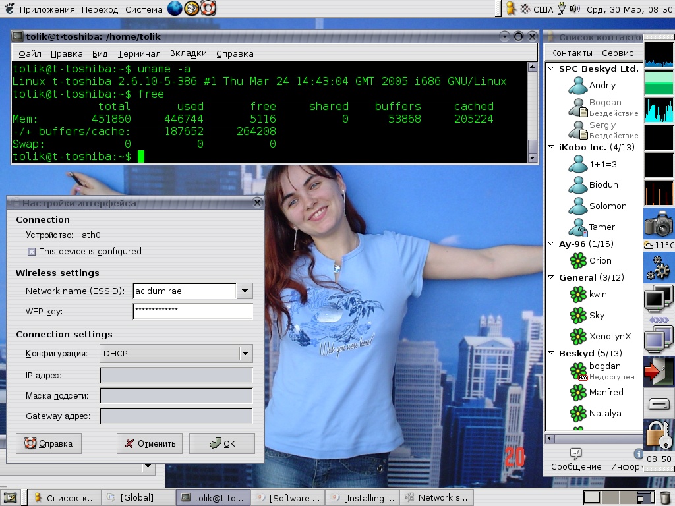Screen dimensions: 675x506
Task: Click the США keyboard layout indicator
Action: 543,9
